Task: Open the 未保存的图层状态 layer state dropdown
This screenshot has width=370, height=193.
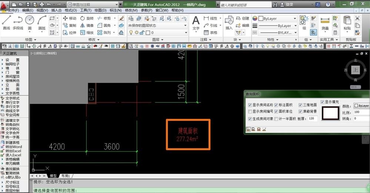Action: [157, 26]
